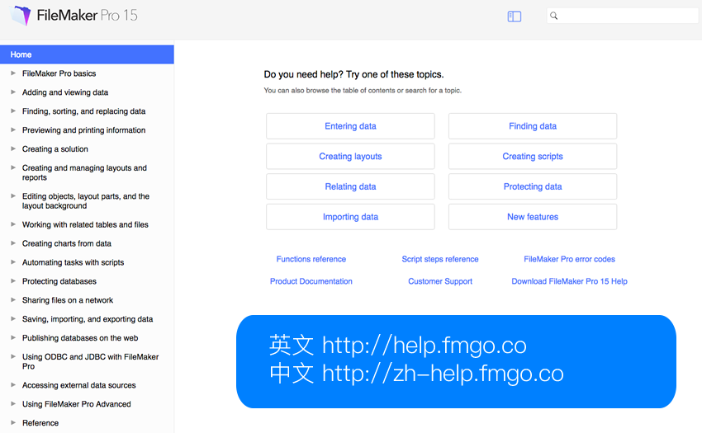This screenshot has height=433, width=702.
Task: Click inside the search input field
Action: [623, 16]
